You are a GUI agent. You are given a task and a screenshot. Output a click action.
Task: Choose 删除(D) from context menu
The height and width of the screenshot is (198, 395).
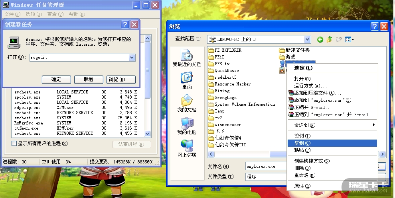pos(332,168)
